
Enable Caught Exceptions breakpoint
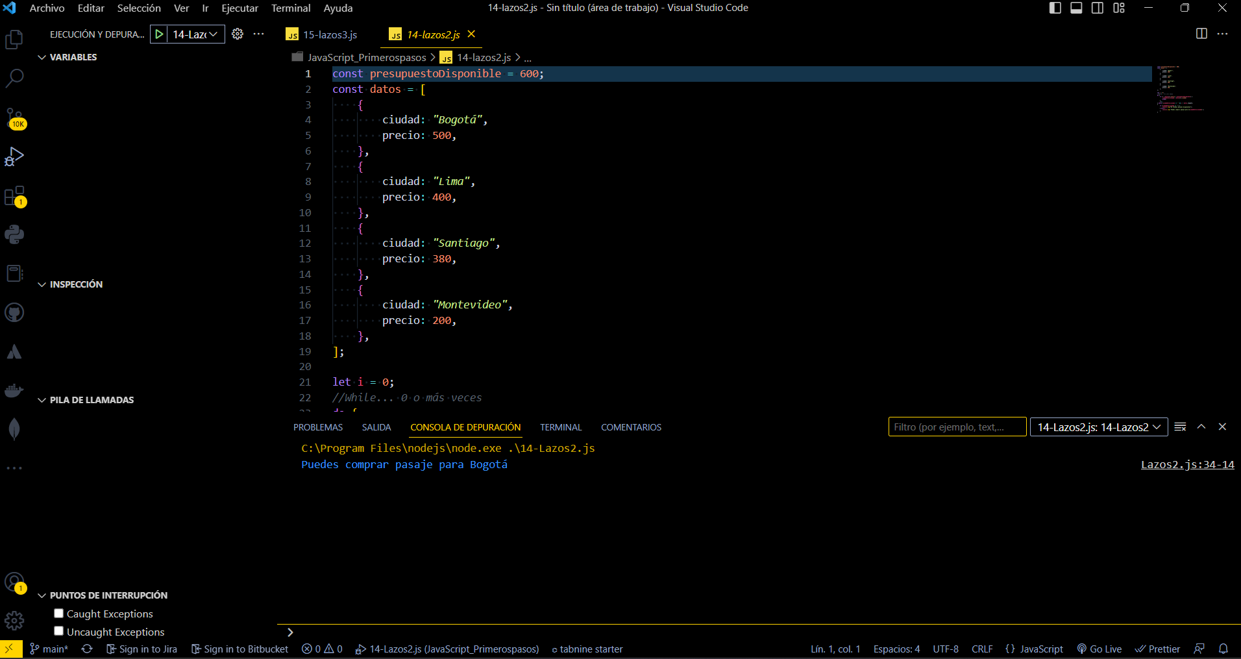tap(58, 613)
